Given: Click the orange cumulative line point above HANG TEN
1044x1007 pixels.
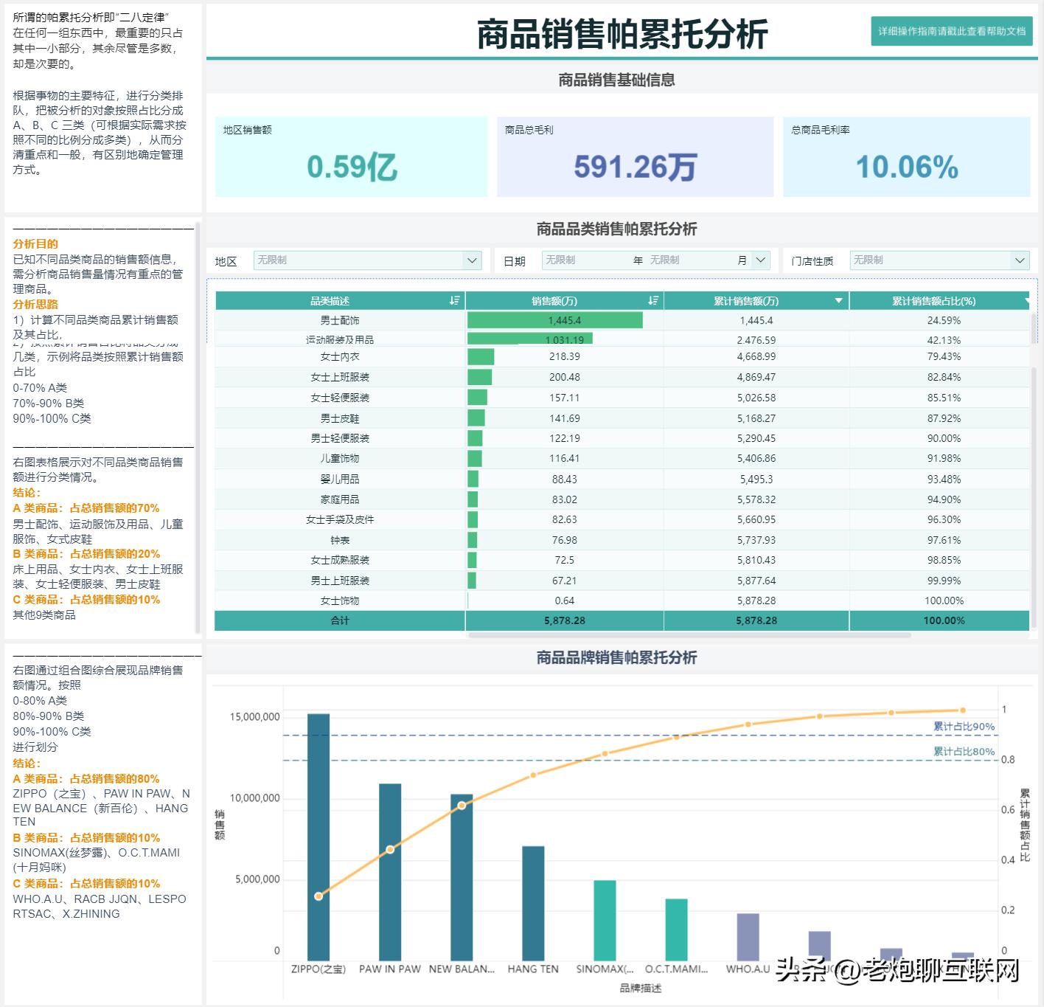Looking at the screenshot, I should point(532,775).
